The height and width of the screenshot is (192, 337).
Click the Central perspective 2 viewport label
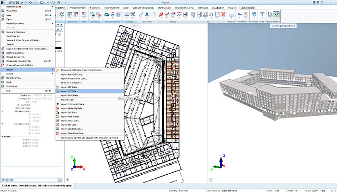(x=283, y=26)
